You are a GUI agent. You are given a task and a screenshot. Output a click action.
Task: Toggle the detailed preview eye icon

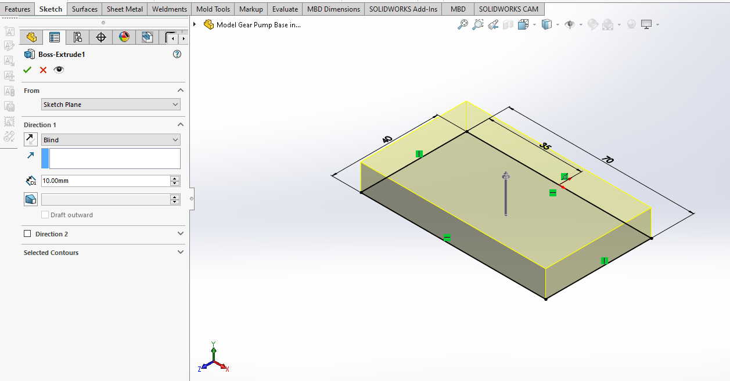pos(59,70)
